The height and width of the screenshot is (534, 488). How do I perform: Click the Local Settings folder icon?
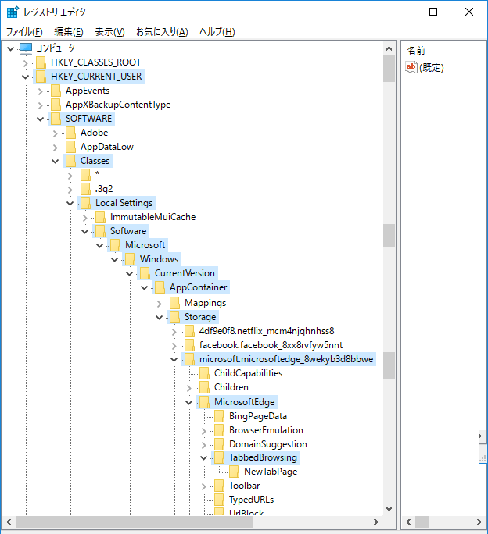click(85, 203)
